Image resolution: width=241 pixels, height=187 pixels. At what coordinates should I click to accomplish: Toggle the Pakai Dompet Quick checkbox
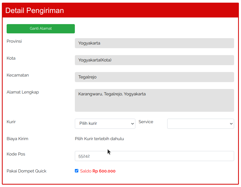point(77,171)
